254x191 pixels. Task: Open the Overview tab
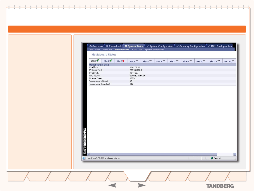(96, 46)
